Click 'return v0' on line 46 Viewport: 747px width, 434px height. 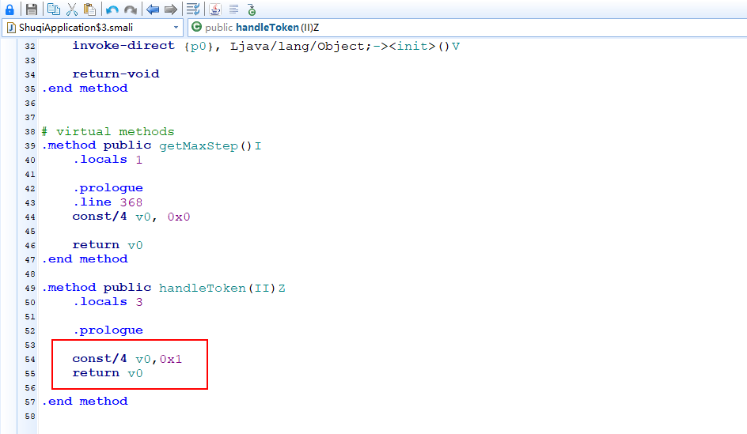[x=107, y=245]
